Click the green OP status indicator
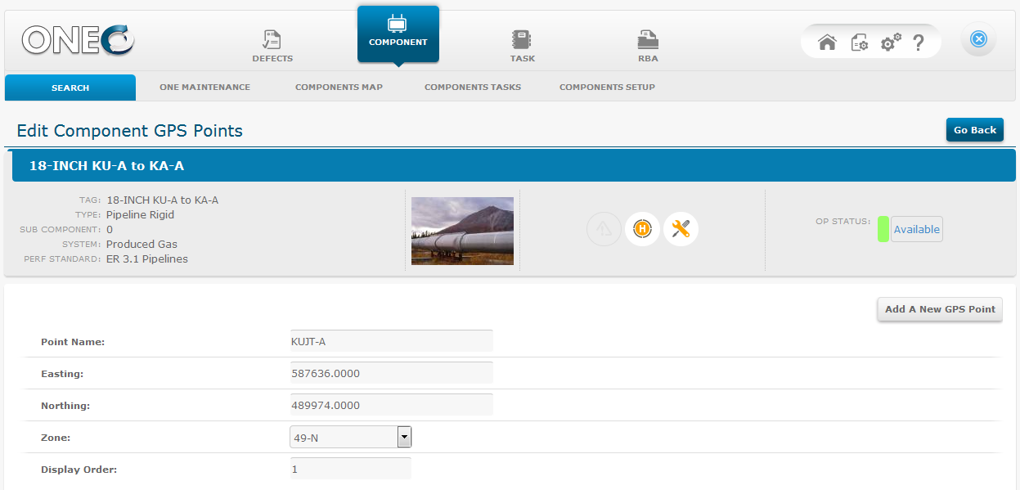 tap(883, 229)
